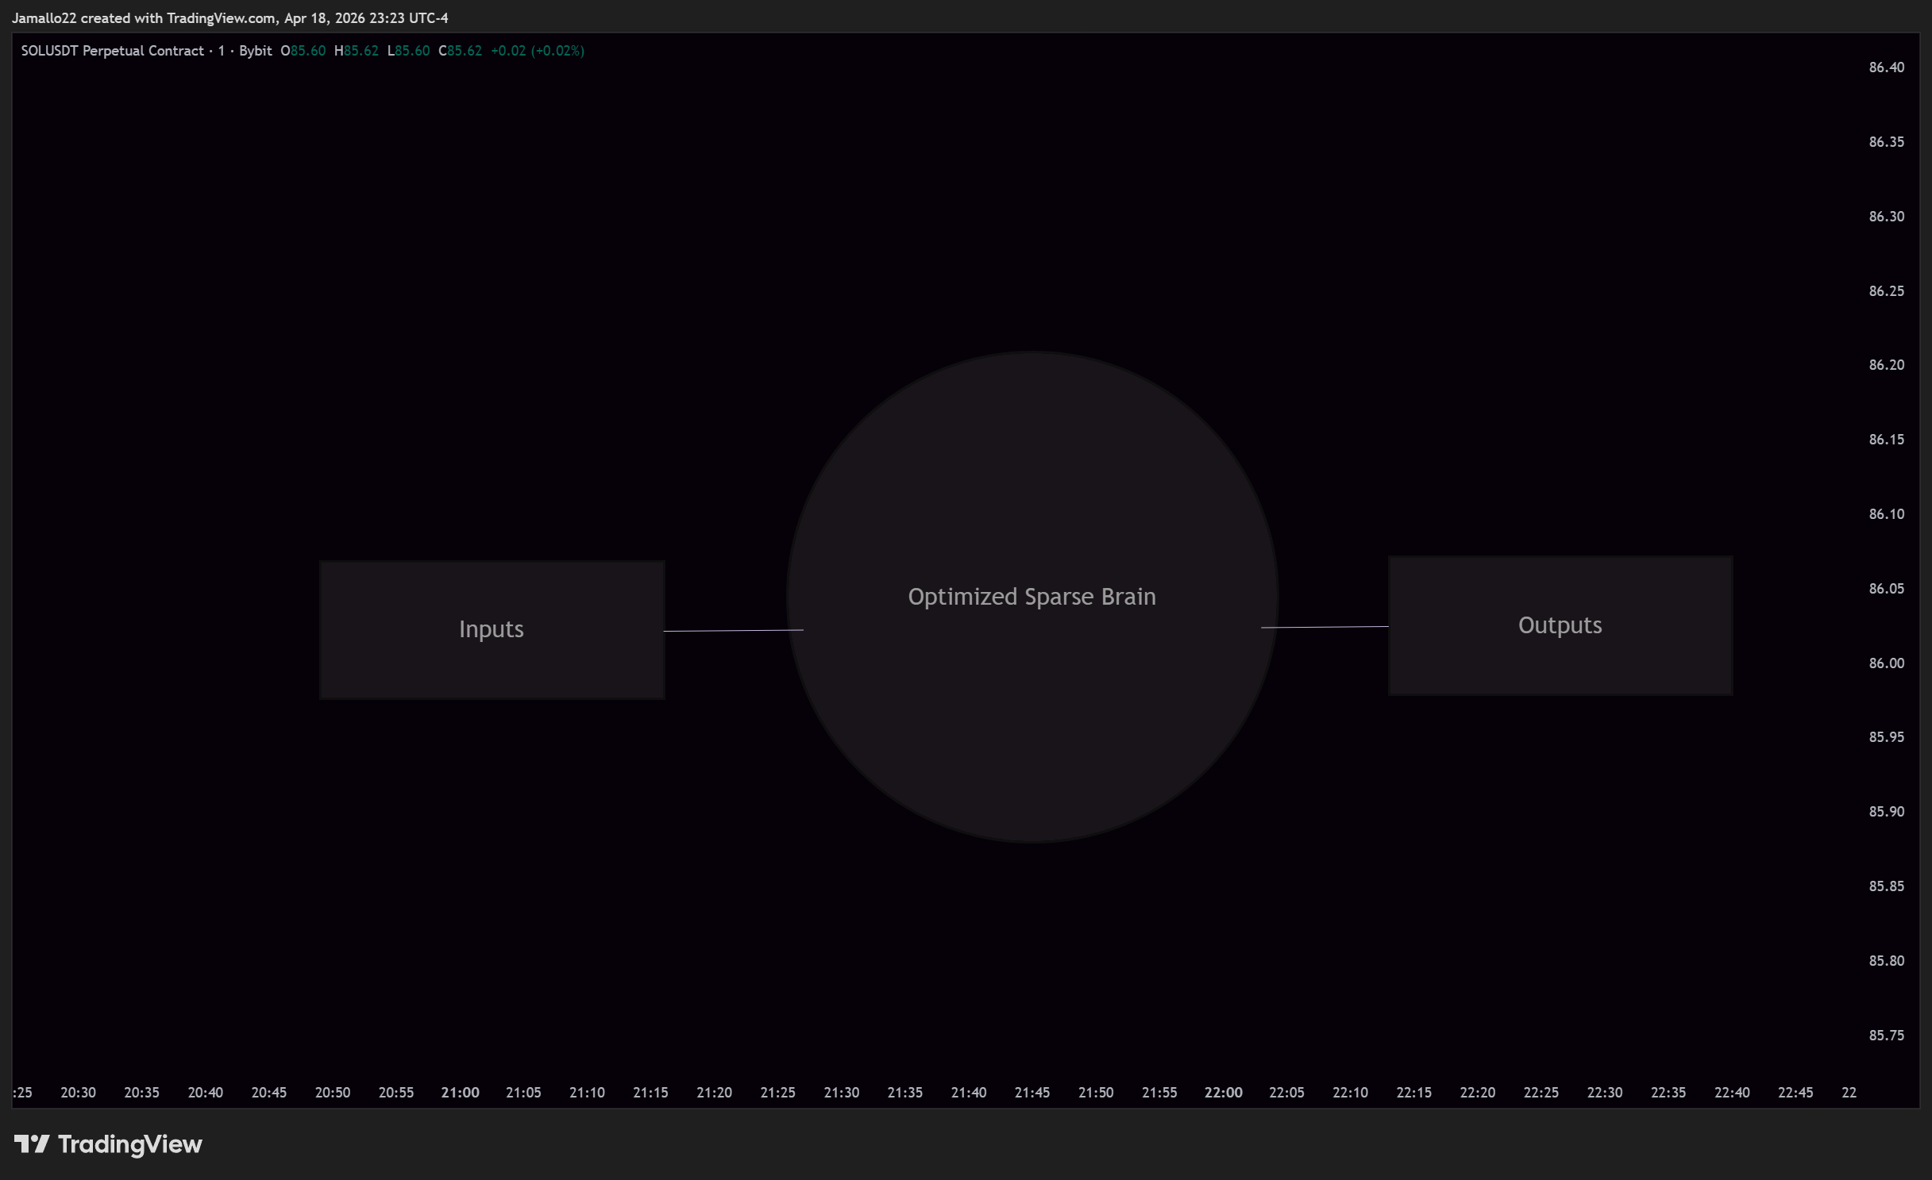Select the line between Inputs and brain

click(x=734, y=631)
